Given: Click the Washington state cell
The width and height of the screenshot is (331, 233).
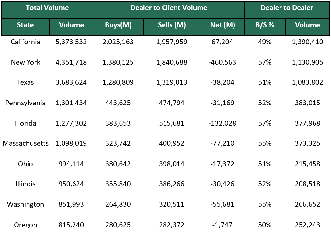Looking at the screenshot, I should (25, 204).
